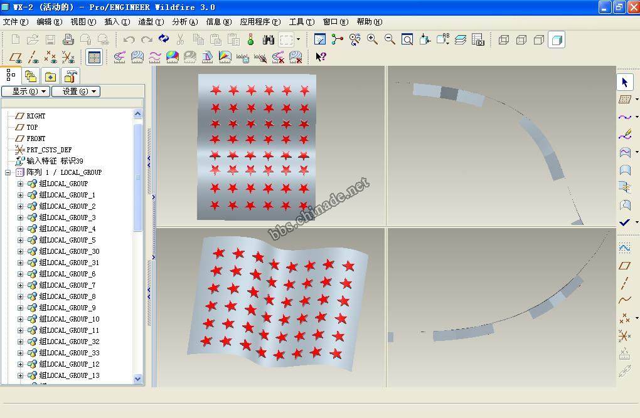Expand the 组LOCAL_GROUP_5 node
Image resolution: width=640 pixels, height=418 pixels.
coord(20,240)
